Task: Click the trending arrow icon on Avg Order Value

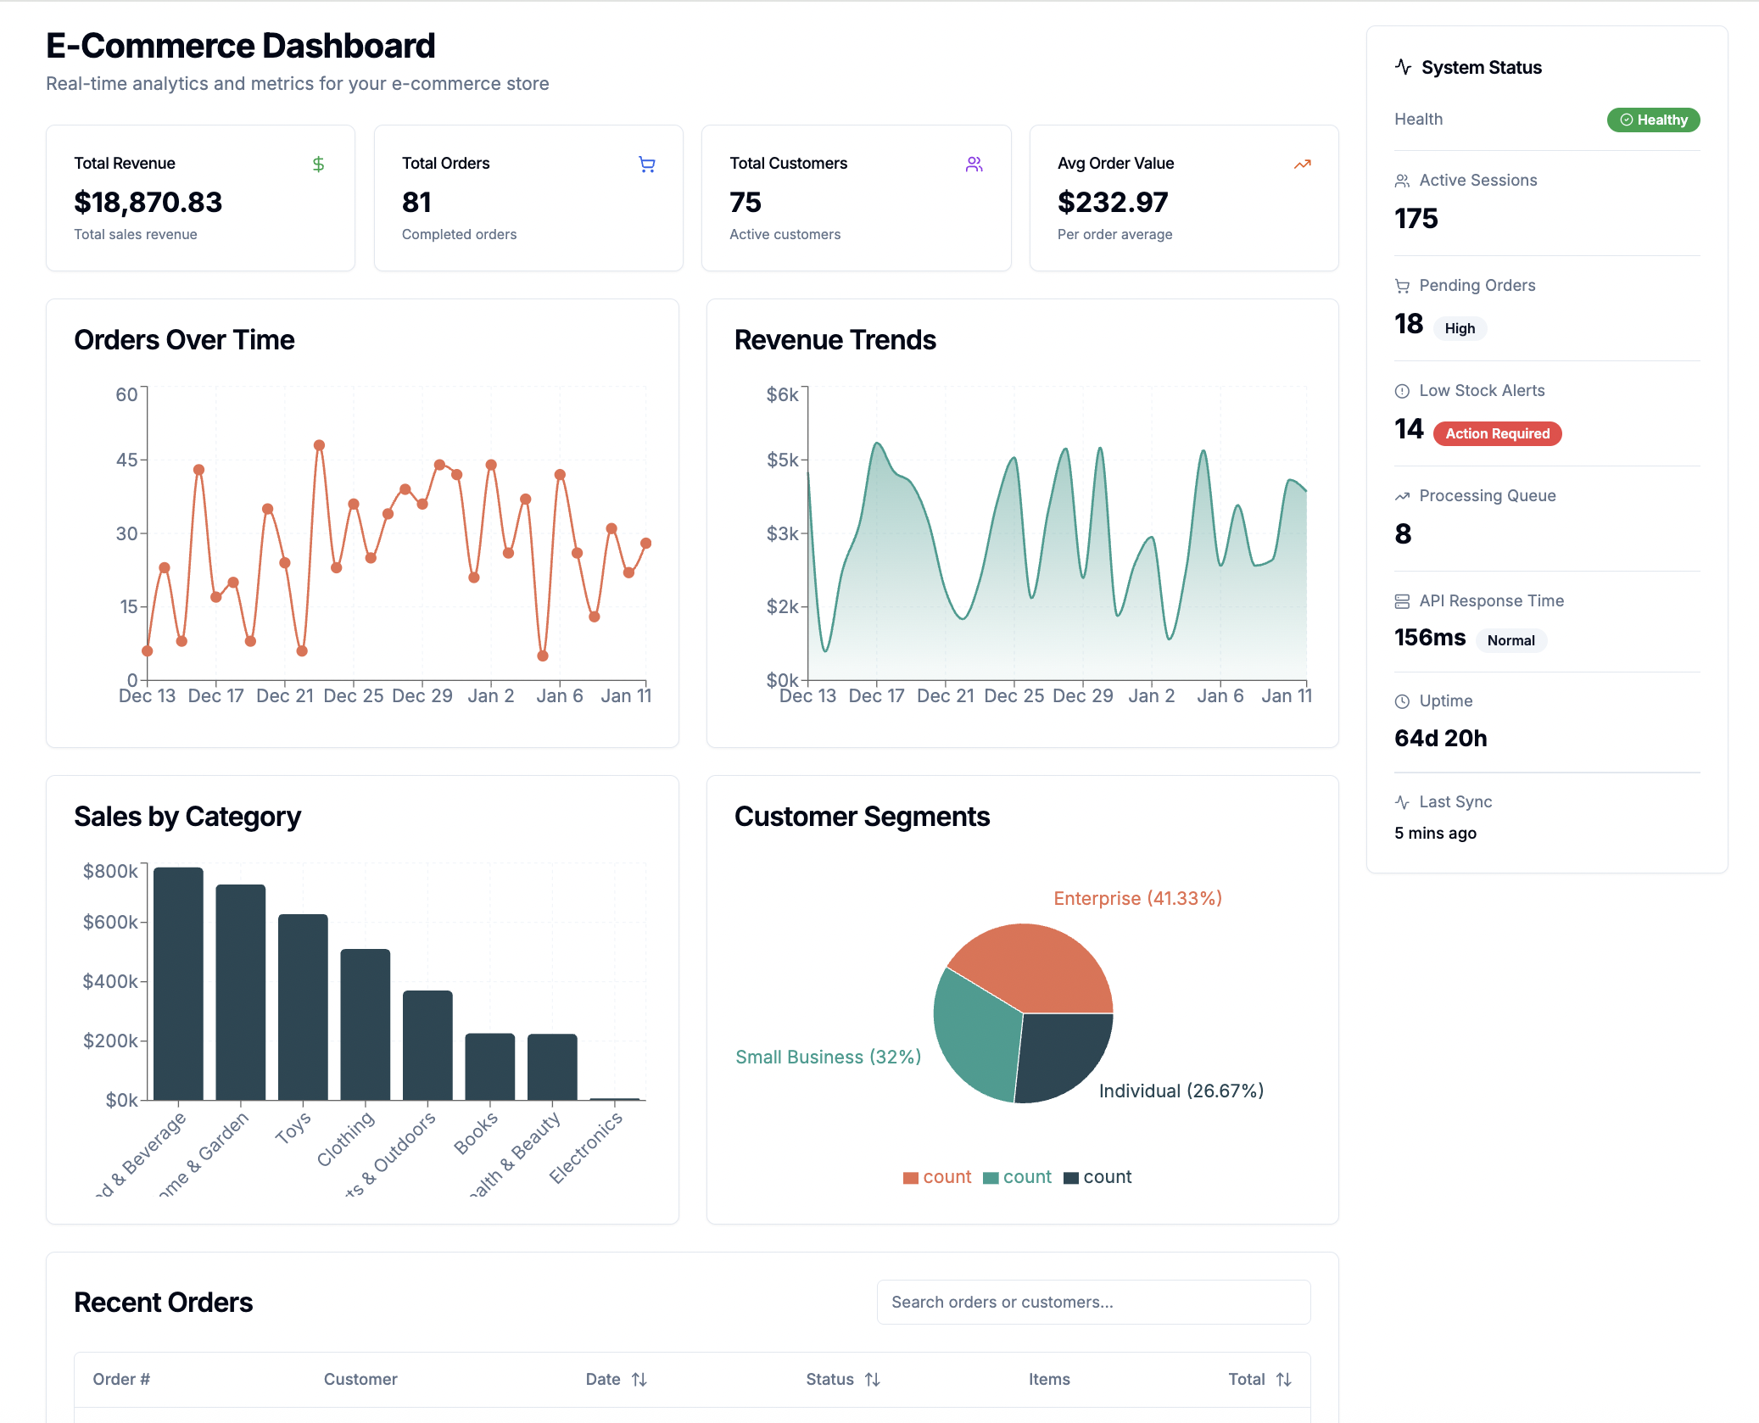Action: (x=1302, y=164)
